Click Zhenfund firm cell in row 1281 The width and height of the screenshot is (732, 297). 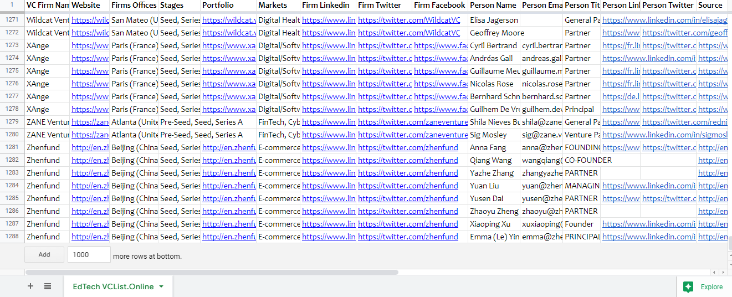tap(47, 147)
